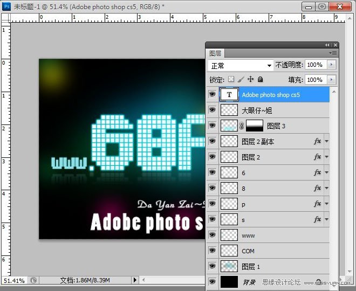
Task: Open the Layers panel options menu
Action: pos(333,53)
